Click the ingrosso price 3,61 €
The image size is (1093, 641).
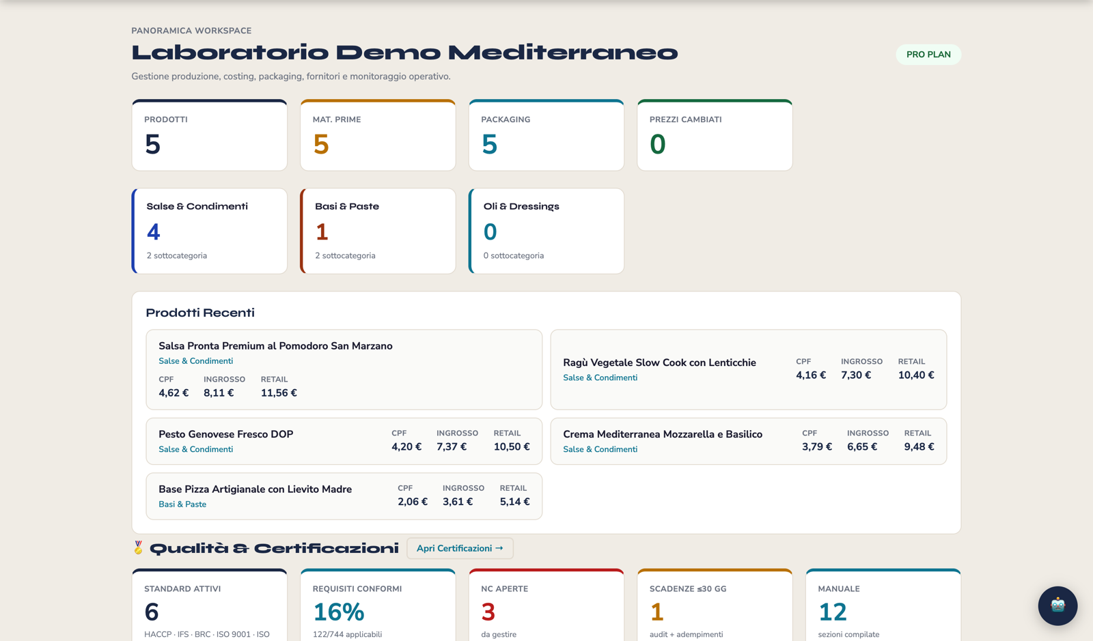click(458, 502)
